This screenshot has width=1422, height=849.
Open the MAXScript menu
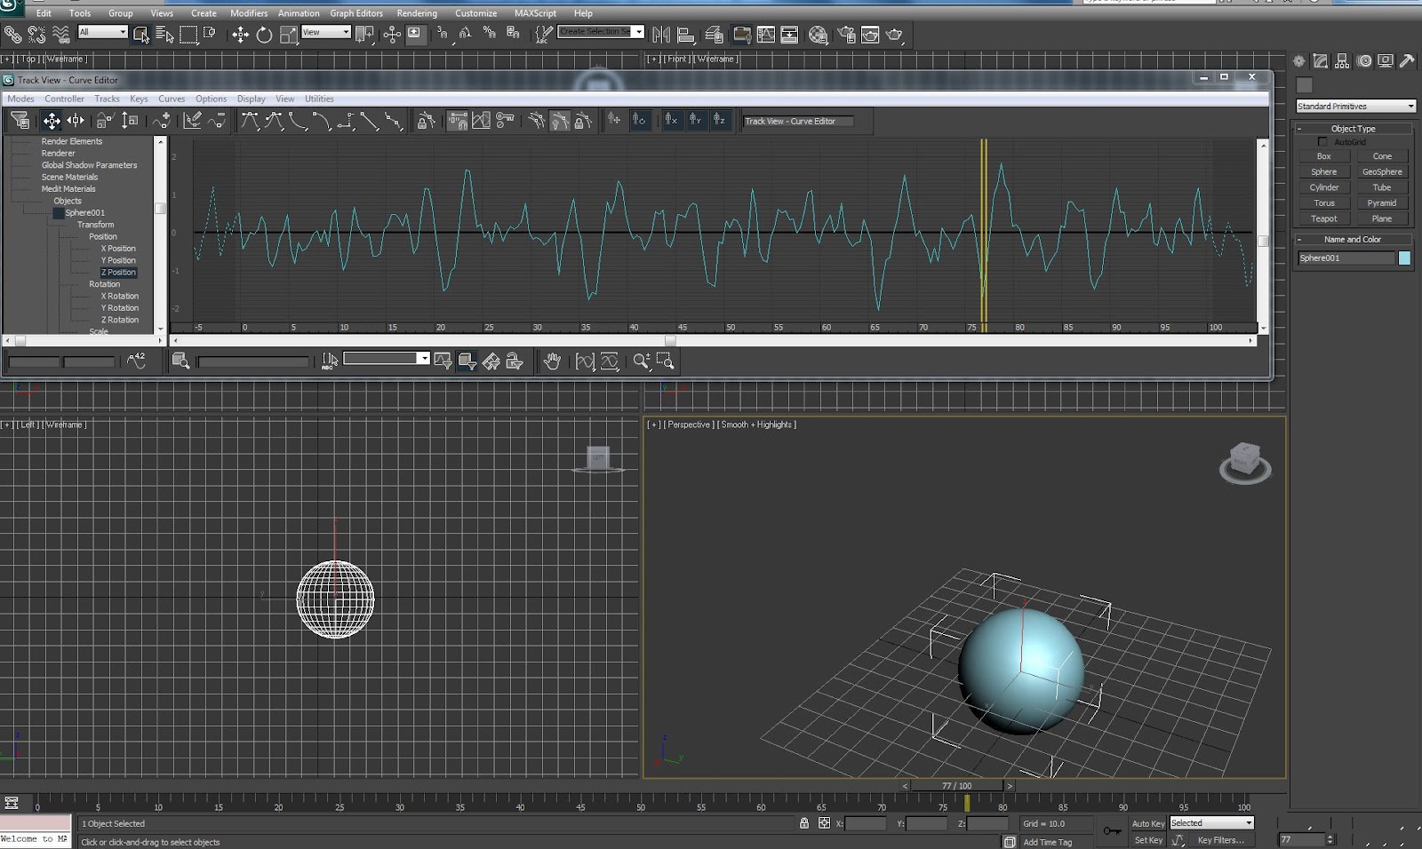(x=535, y=13)
